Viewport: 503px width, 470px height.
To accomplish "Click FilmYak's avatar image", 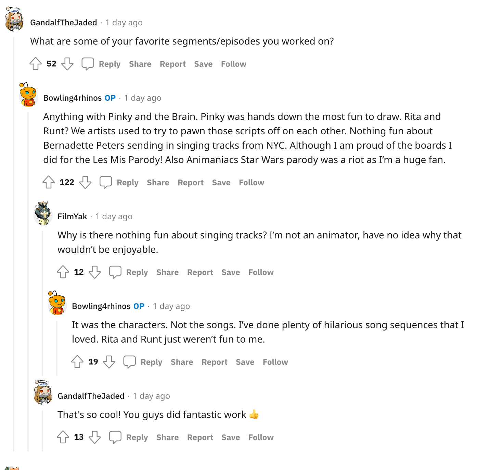I will [43, 214].
